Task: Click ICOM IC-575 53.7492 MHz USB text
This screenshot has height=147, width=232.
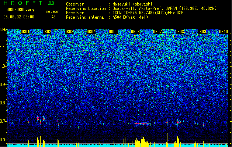Action: [x=148, y=13]
